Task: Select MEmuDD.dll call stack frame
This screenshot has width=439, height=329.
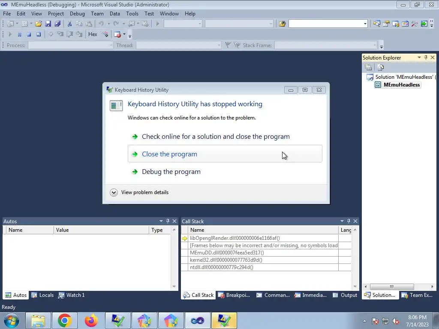Action: click(x=227, y=253)
